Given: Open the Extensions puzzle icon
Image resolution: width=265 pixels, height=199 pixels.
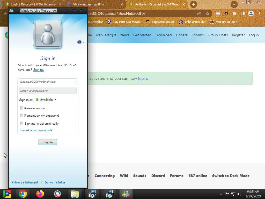Looking at the screenshot, I should click(x=234, y=13).
